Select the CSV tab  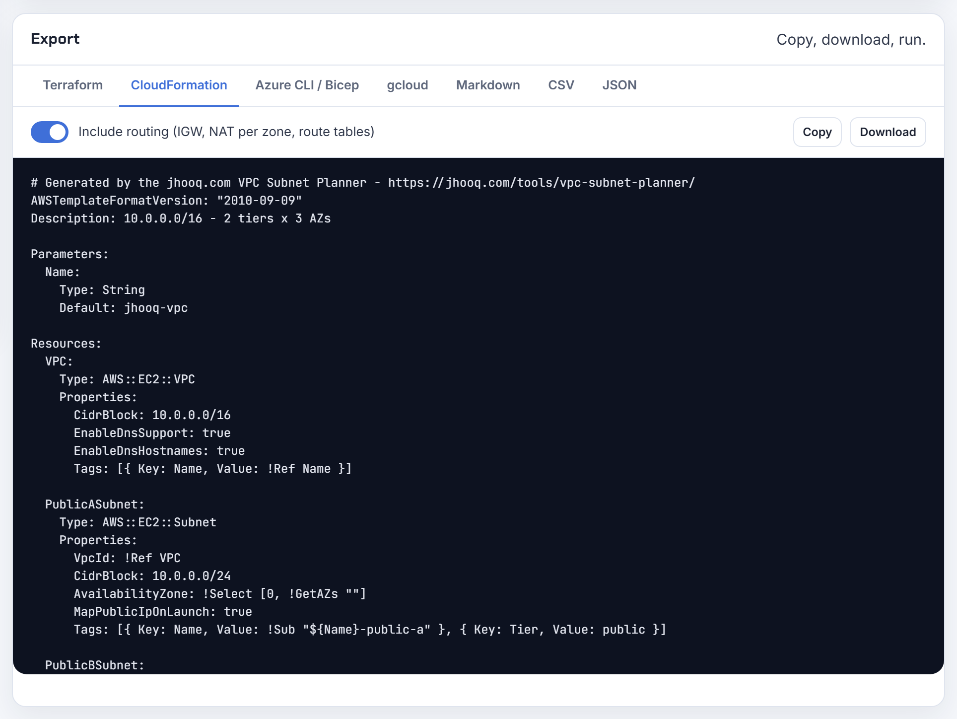(x=561, y=85)
